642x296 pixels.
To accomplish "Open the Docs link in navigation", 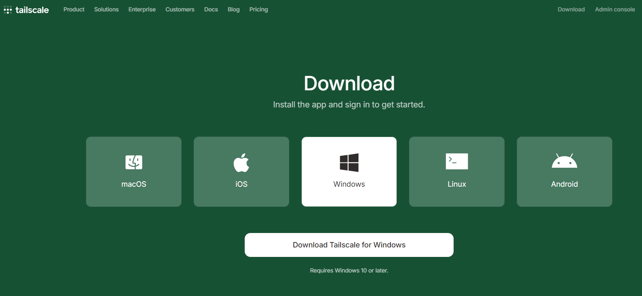I will [211, 9].
